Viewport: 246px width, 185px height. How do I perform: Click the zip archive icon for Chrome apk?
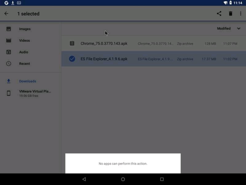pos(72,43)
